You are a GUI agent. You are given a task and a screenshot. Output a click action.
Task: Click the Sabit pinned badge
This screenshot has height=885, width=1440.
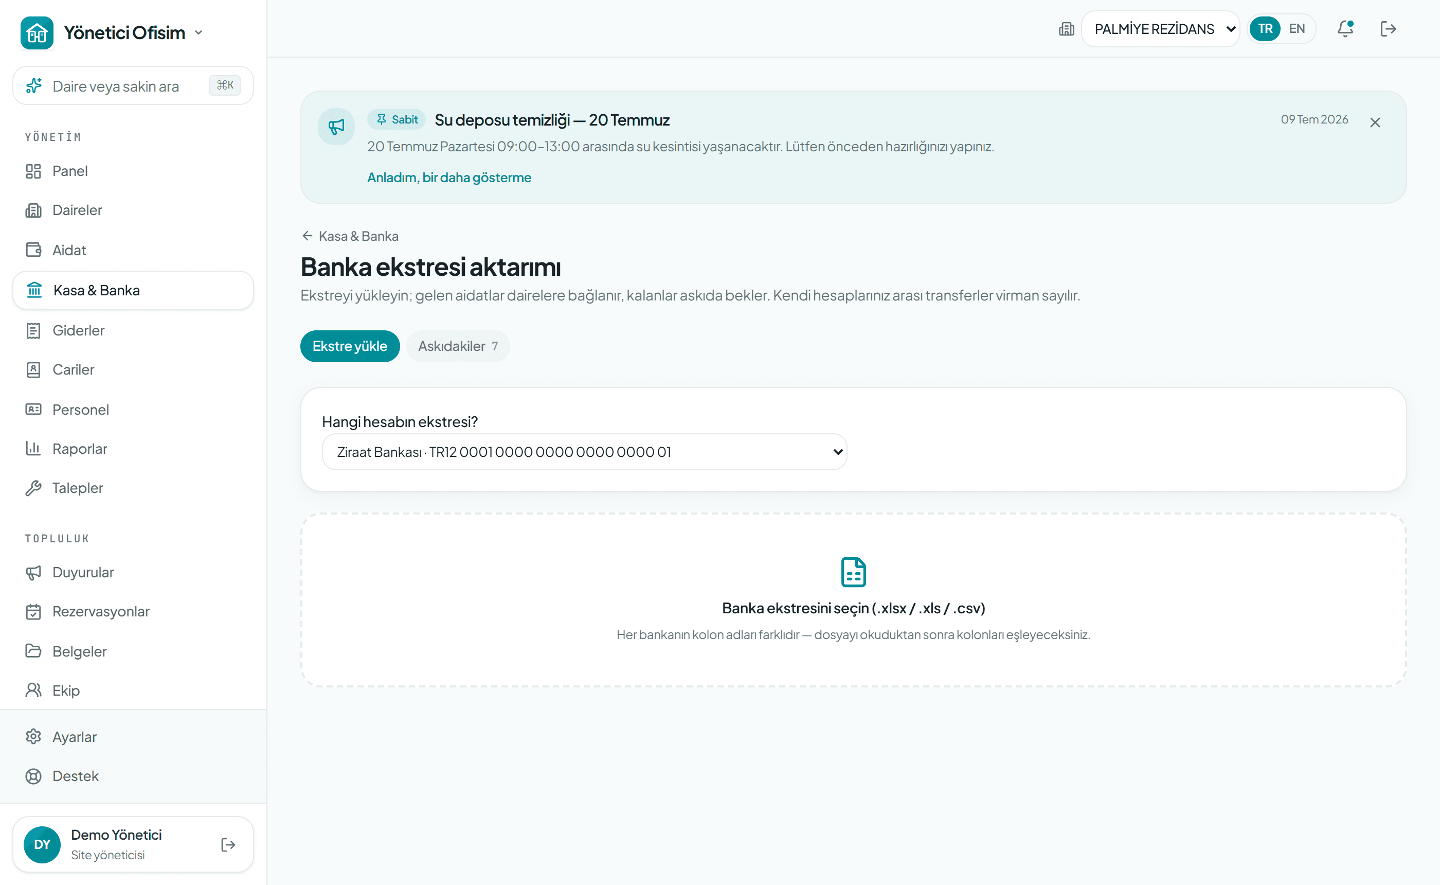click(397, 119)
